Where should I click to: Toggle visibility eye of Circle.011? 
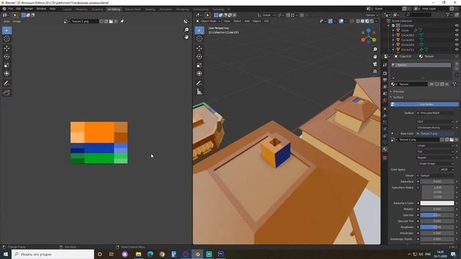[x=457, y=50]
